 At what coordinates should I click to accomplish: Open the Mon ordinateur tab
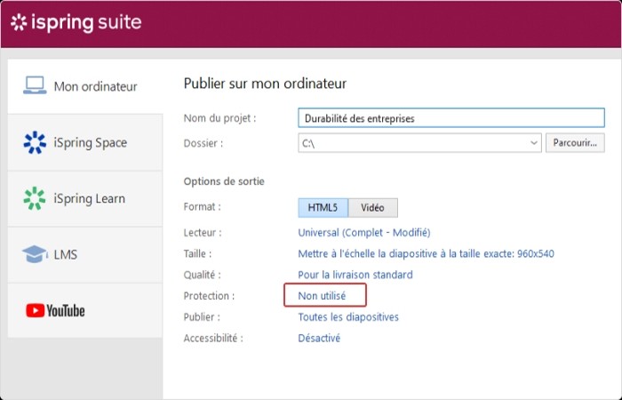85,86
